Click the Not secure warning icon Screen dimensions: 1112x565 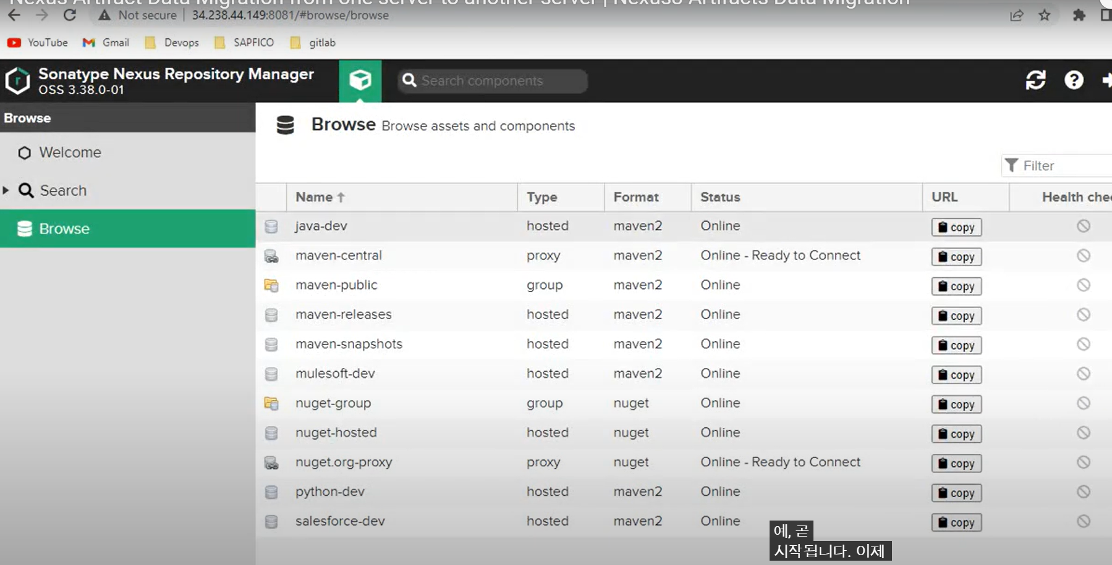pos(104,15)
